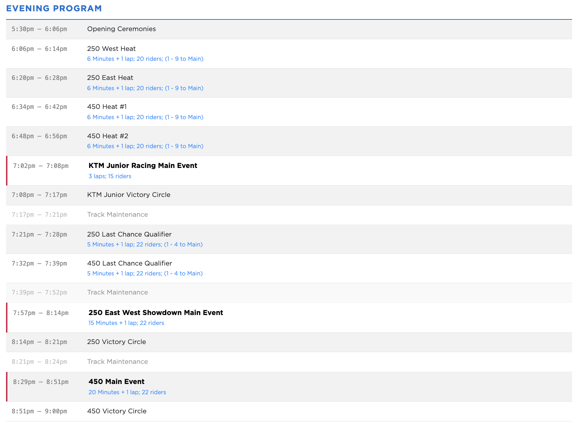Click "15 Minutes + 1 lap; 22 riders"
Viewport: 576px width, 425px height.
126,323
